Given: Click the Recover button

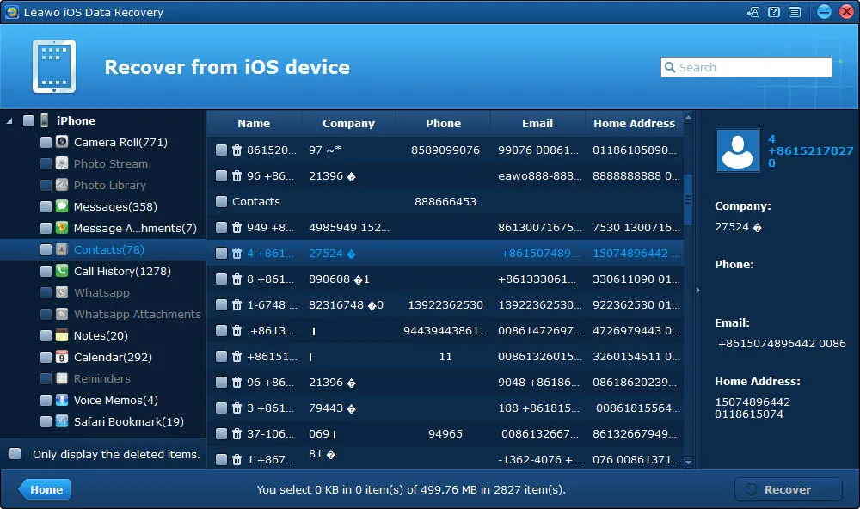Looking at the screenshot, I should [x=788, y=489].
